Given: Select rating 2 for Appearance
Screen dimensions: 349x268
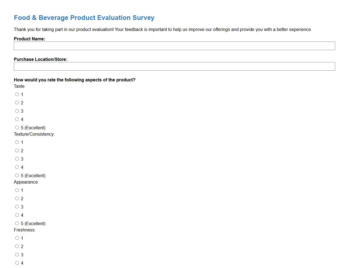Looking at the screenshot, I should point(17,198).
